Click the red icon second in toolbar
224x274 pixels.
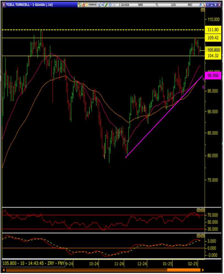pos(83,5)
